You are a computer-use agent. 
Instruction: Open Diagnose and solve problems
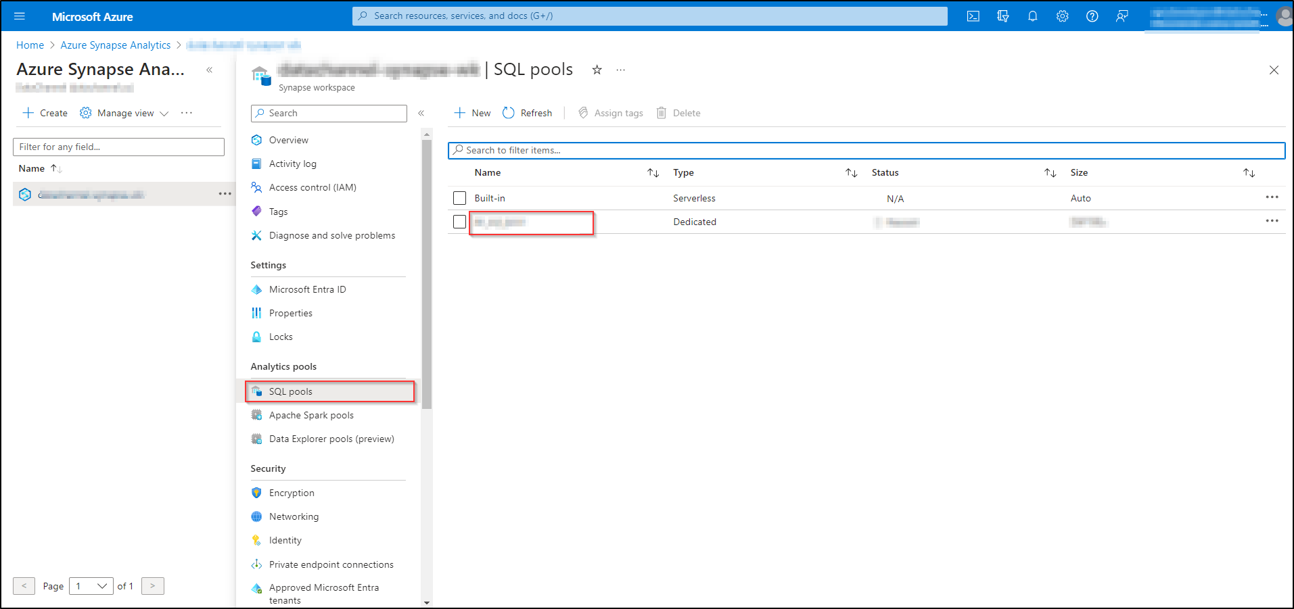pyautogui.click(x=332, y=235)
